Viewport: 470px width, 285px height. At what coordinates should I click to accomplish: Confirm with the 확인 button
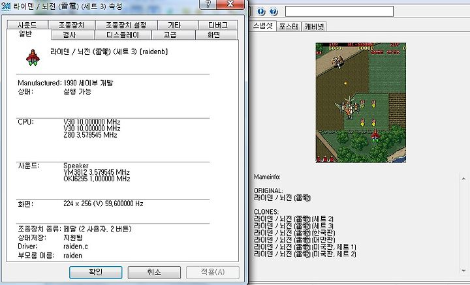coord(95,272)
